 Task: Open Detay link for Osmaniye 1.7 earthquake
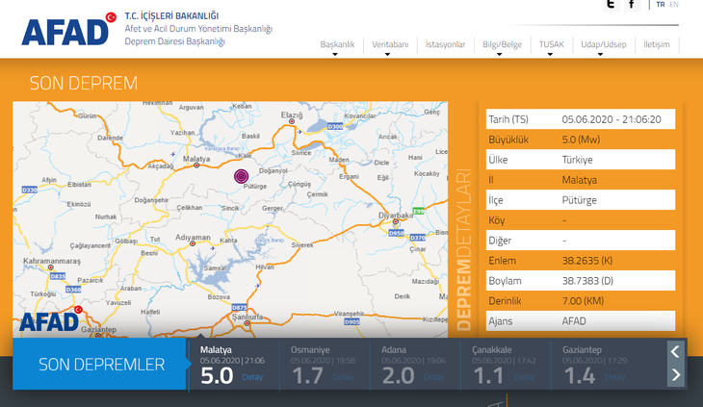344,377
